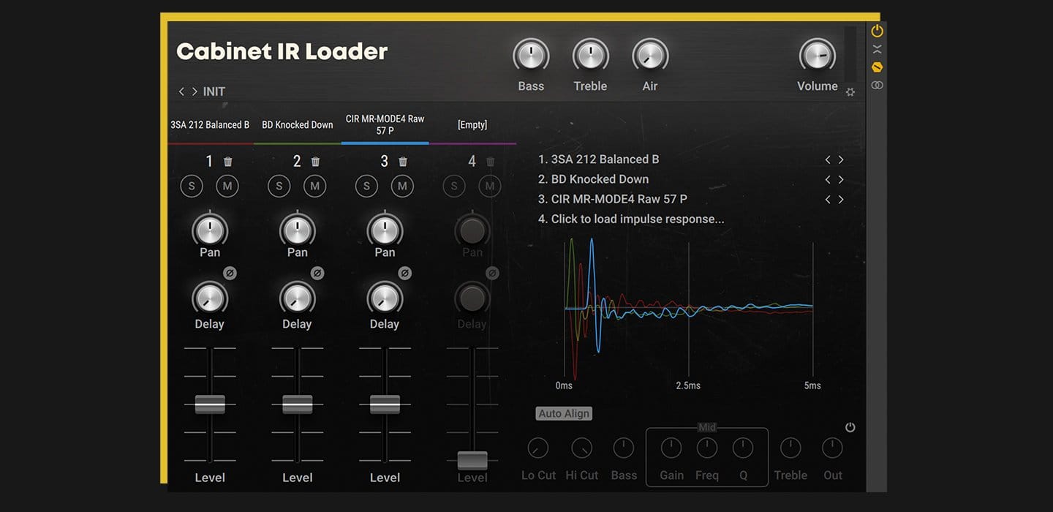1053x512 pixels.
Task: Click the stereo link rings icon in sidebar
Action: click(877, 85)
